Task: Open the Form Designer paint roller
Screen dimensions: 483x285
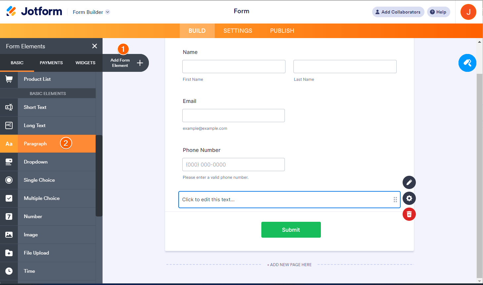Action: (467, 63)
